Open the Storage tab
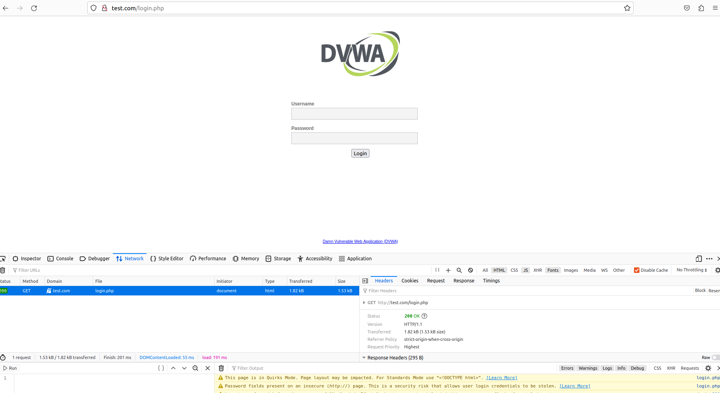The image size is (720, 393). click(278, 259)
